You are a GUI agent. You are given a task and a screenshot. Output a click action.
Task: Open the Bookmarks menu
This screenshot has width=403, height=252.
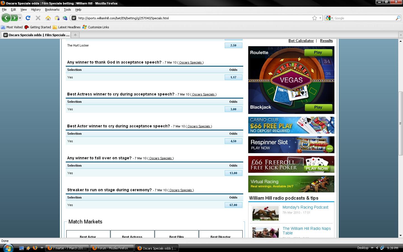click(52, 10)
